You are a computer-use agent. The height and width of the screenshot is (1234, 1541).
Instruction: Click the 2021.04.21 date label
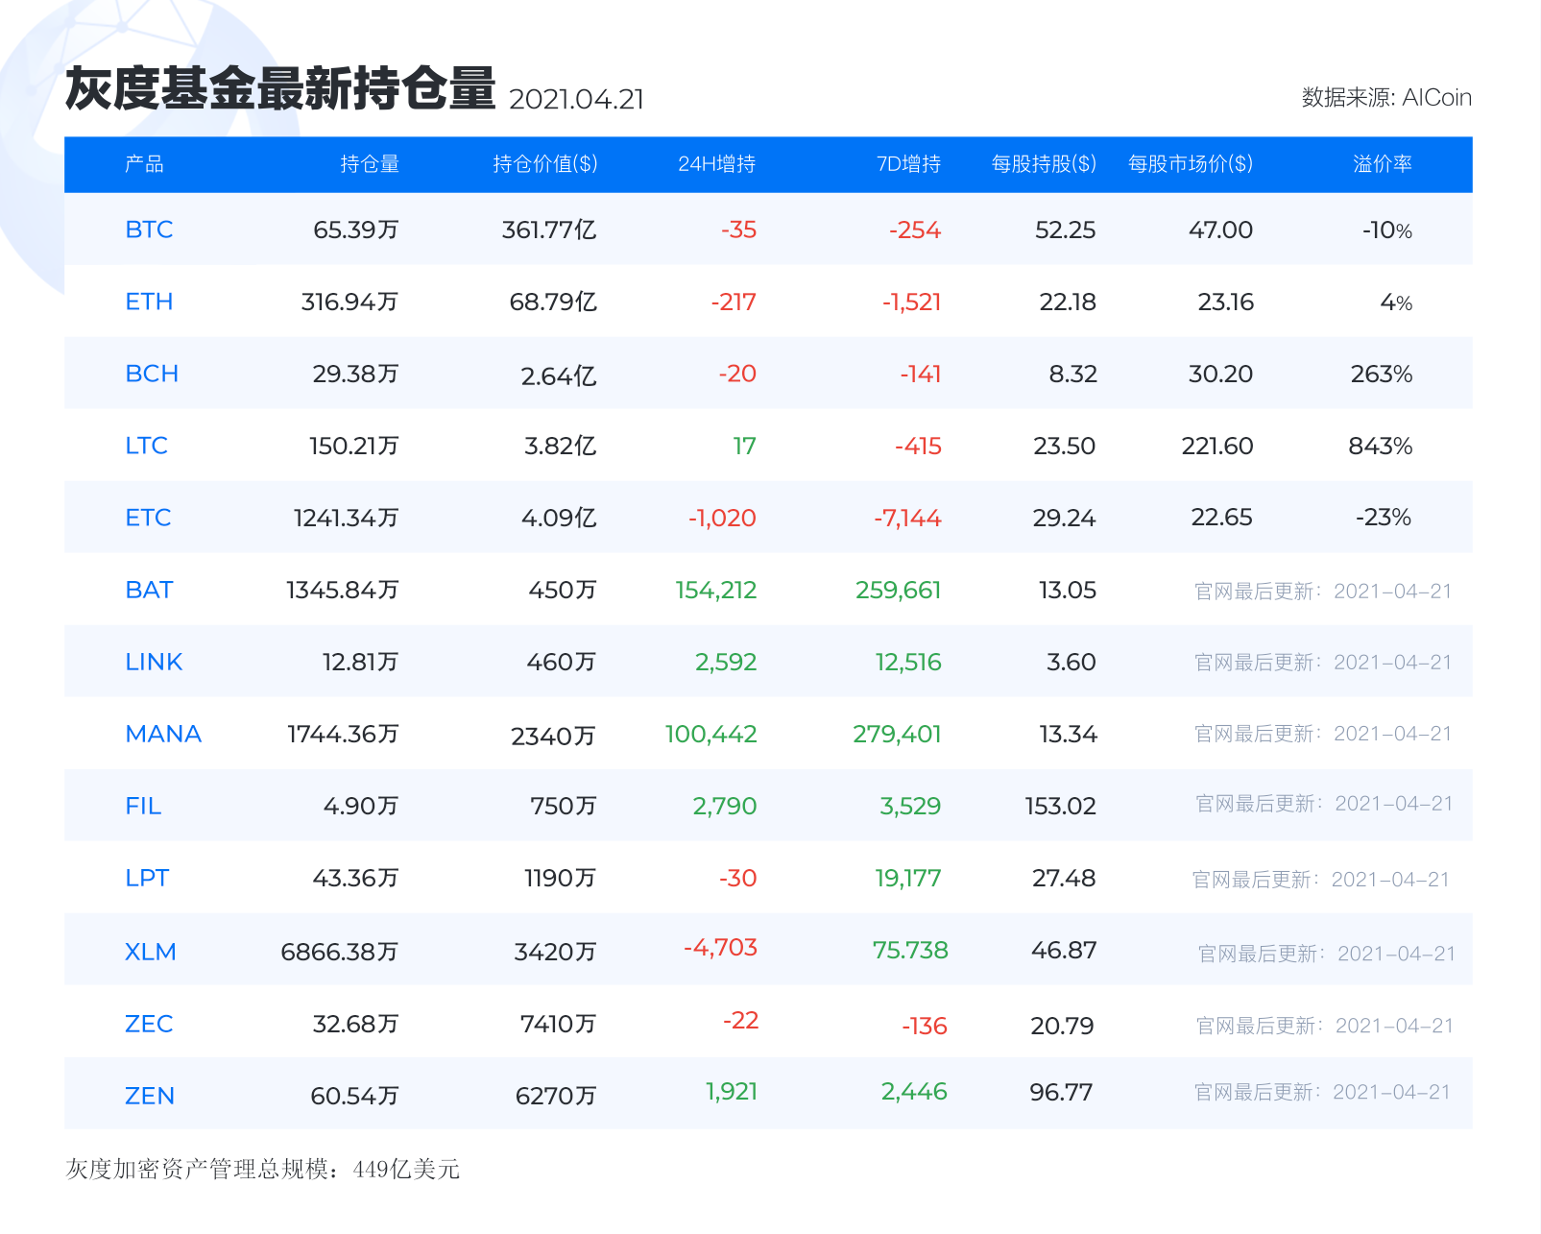578,98
